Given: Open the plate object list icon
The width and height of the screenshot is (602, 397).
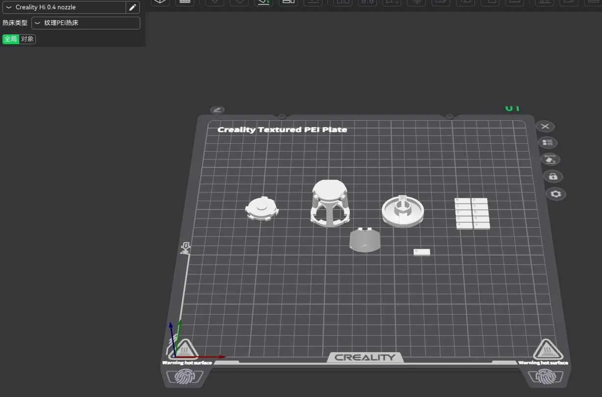Looking at the screenshot, I should click(x=548, y=143).
